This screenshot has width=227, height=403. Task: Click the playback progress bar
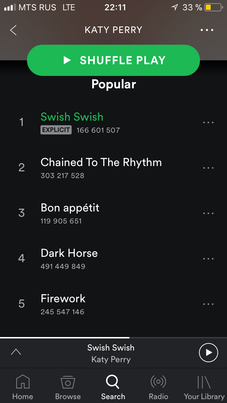coord(113,338)
